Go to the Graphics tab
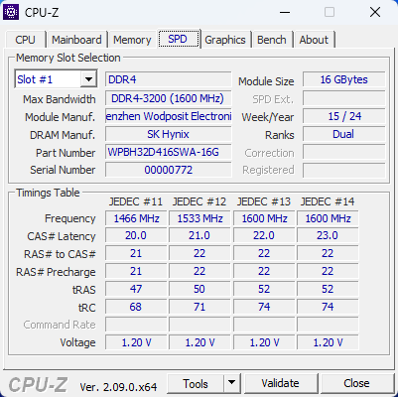The width and height of the screenshot is (398, 397). (x=225, y=40)
